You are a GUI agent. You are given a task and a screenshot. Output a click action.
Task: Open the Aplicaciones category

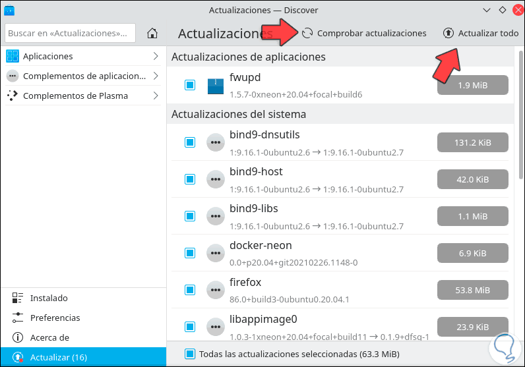coord(82,56)
